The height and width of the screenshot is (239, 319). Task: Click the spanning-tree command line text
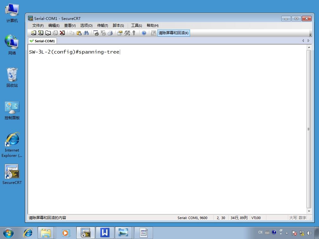pyautogui.click(x=74, y=52)
